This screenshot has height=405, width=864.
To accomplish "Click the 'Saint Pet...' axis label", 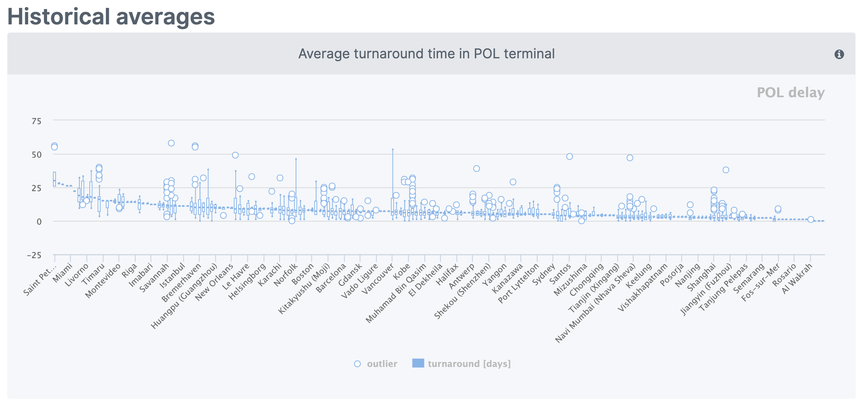I will (40, 280).
